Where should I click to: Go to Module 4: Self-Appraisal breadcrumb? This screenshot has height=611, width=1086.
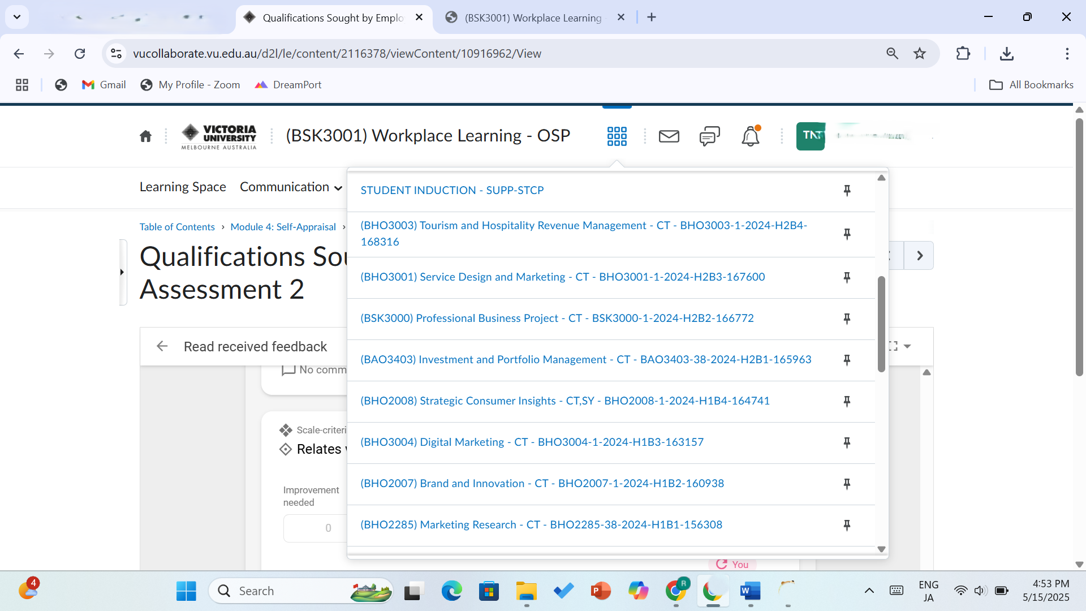(x=283, y=227)
